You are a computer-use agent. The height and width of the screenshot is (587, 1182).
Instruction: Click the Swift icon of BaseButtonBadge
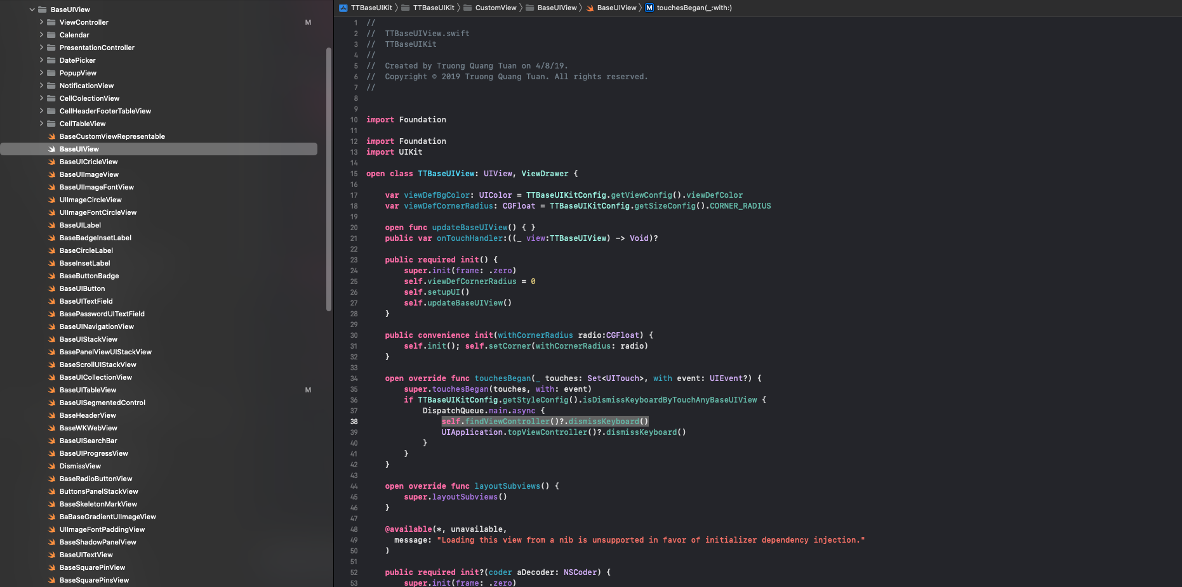pos(52,276)
